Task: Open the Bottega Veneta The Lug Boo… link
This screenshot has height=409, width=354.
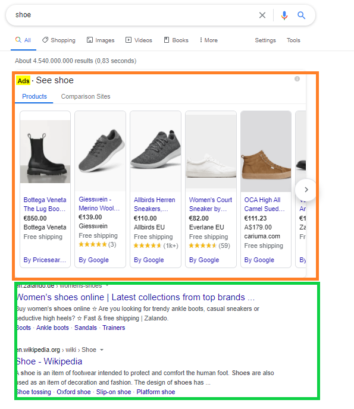Action: (x=45, y=204)
